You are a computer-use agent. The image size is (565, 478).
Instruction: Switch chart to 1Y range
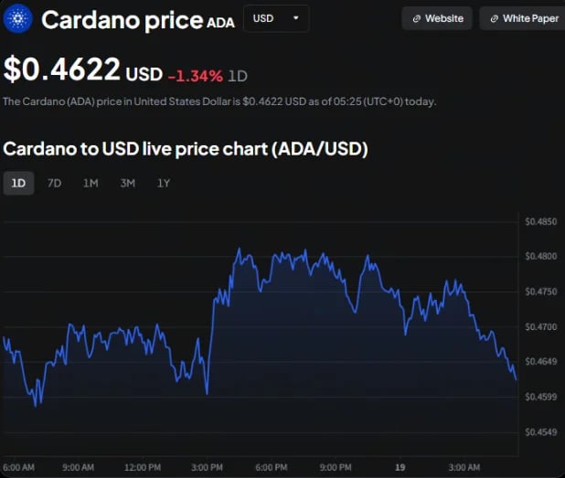pos(164,184)
